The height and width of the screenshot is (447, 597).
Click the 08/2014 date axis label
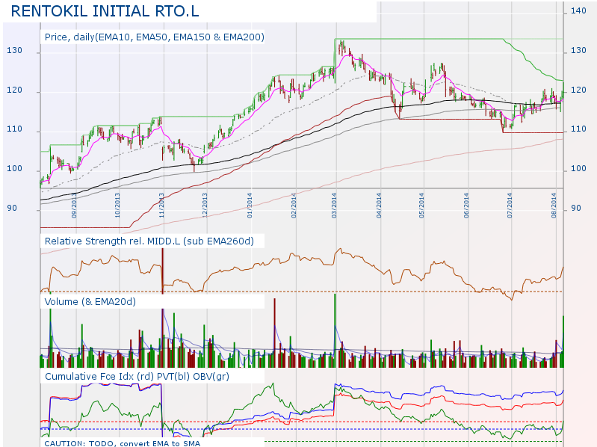(x=554, y=206)
